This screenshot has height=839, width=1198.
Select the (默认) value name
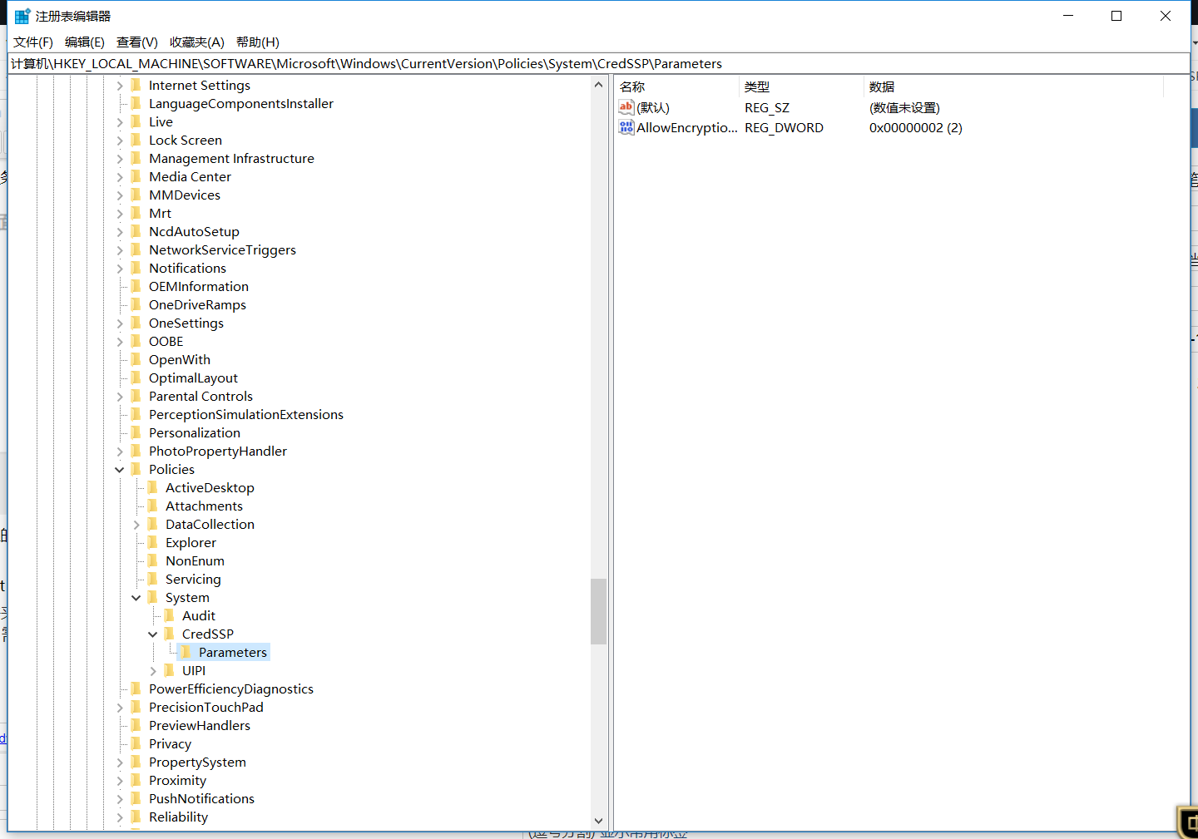(653, 108)
